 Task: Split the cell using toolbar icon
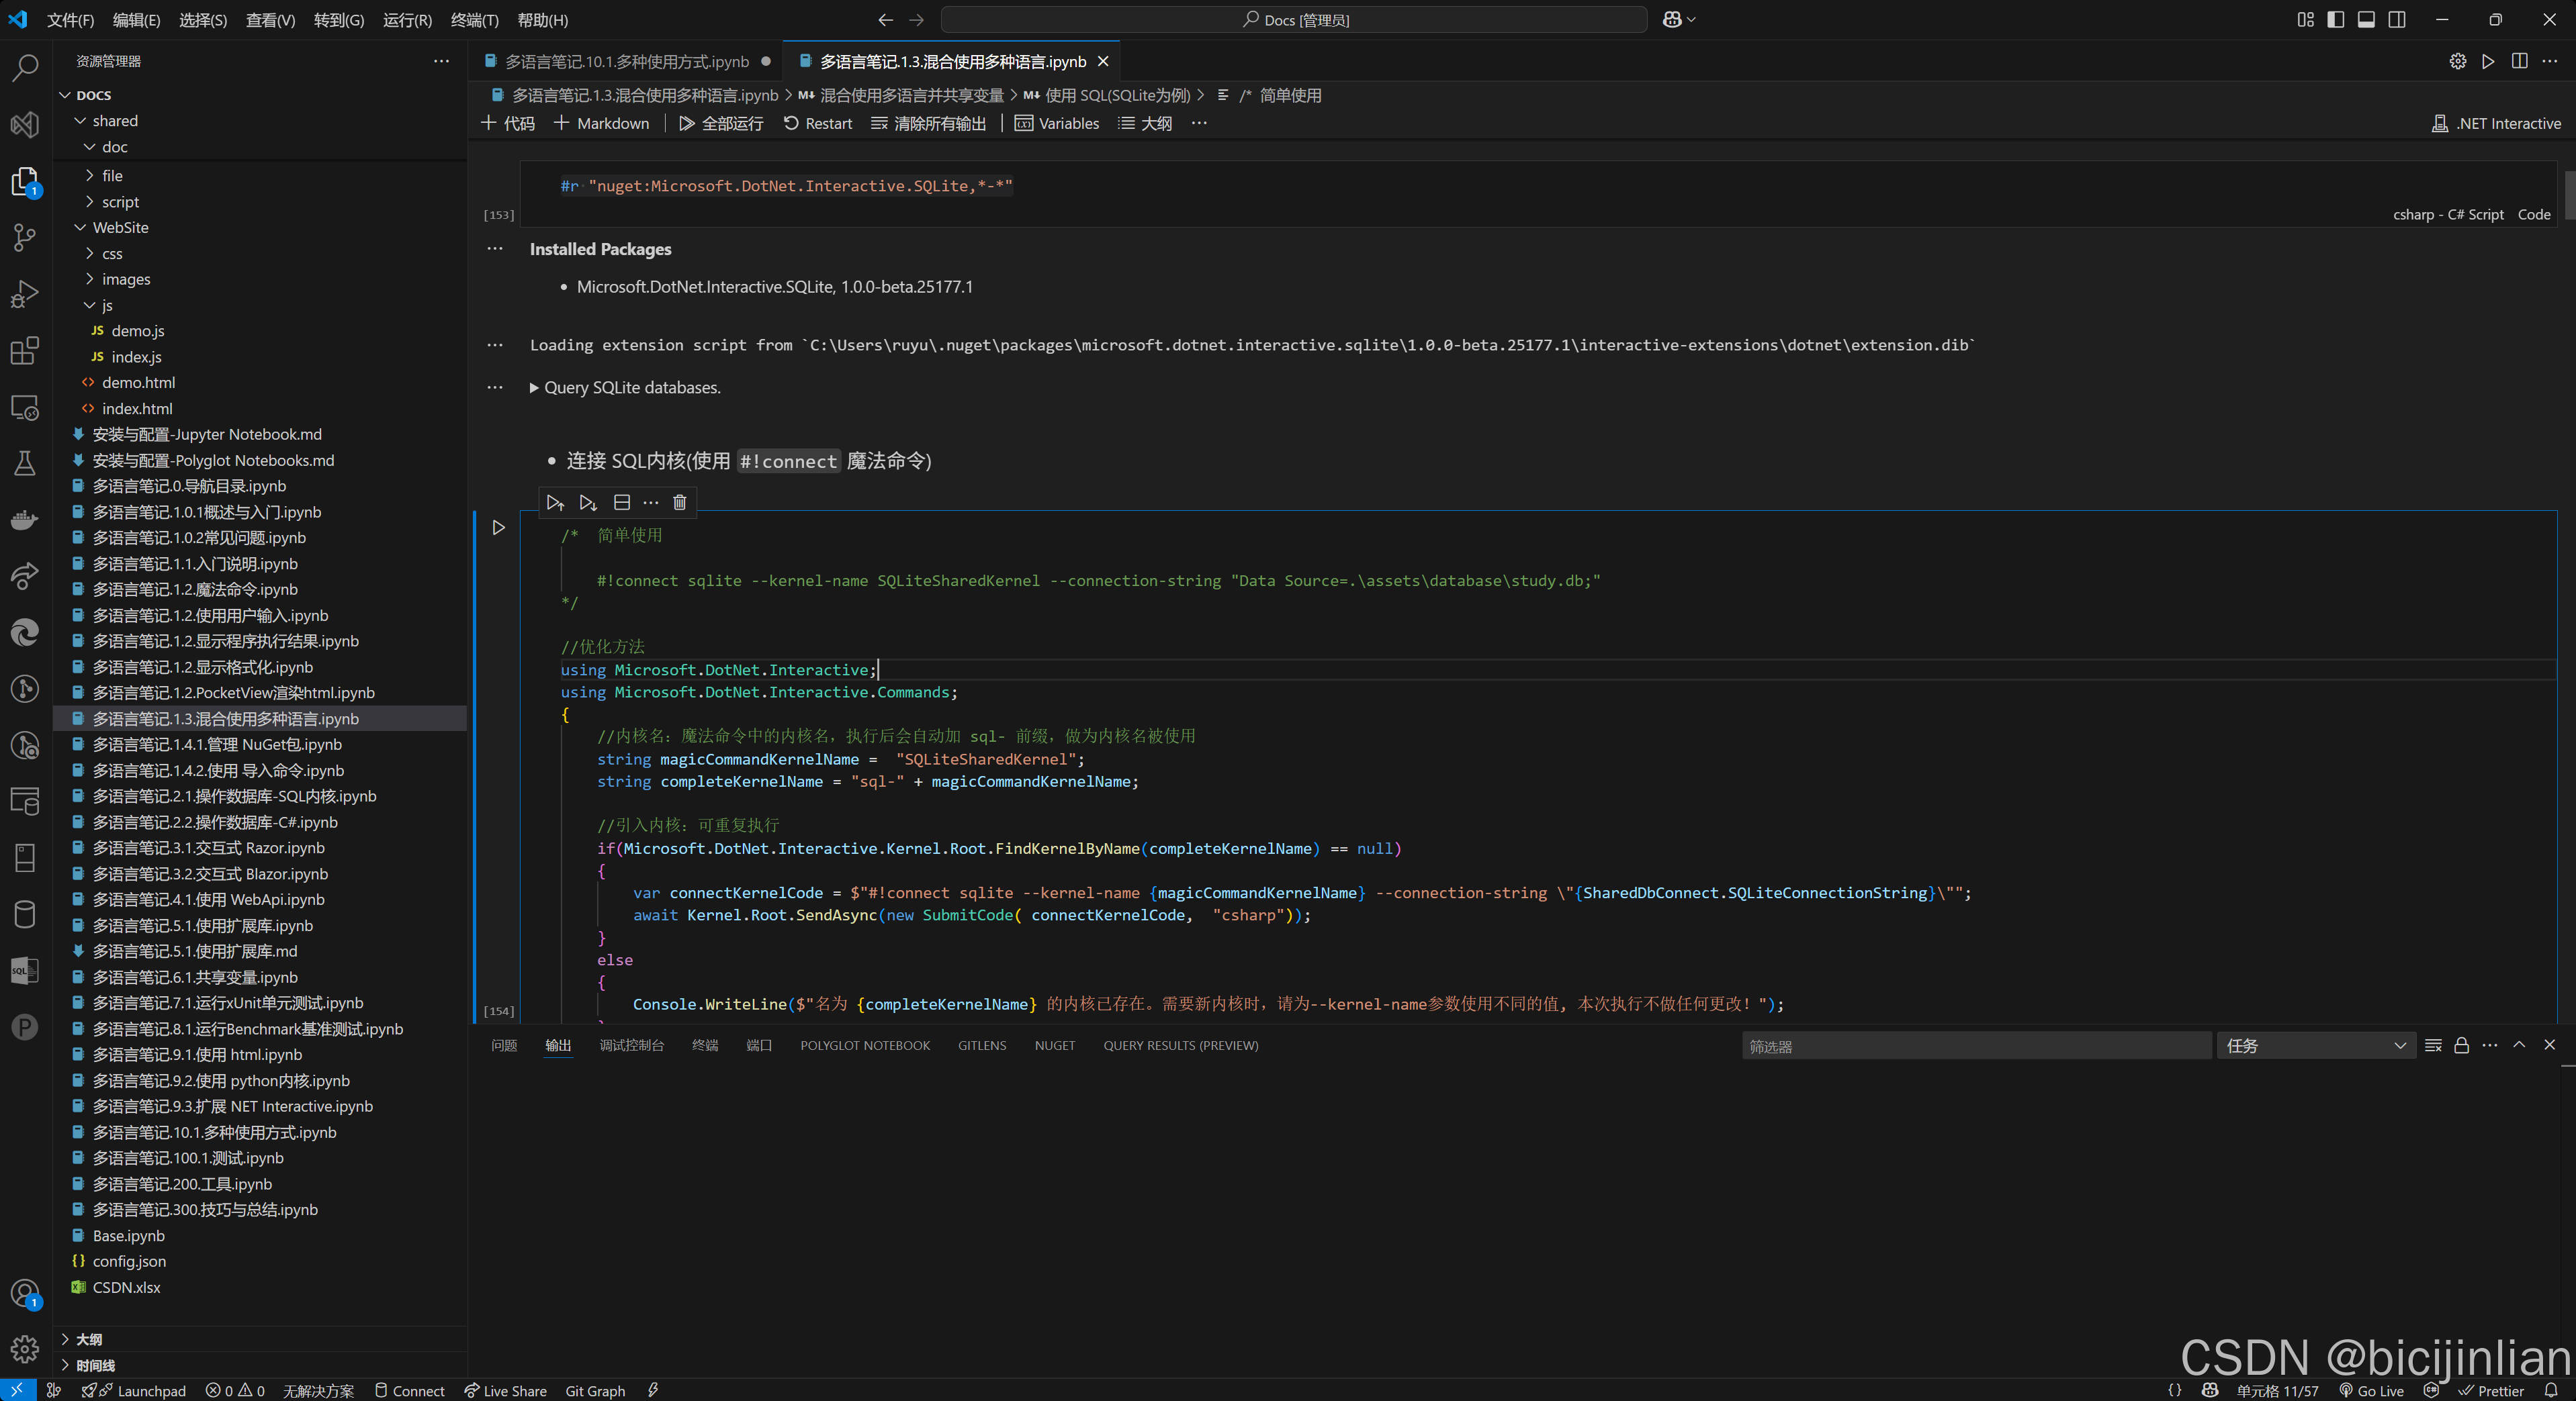[x=621, y=503]
